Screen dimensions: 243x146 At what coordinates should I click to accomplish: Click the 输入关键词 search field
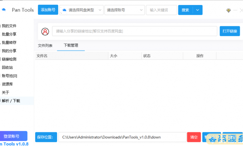161,10
